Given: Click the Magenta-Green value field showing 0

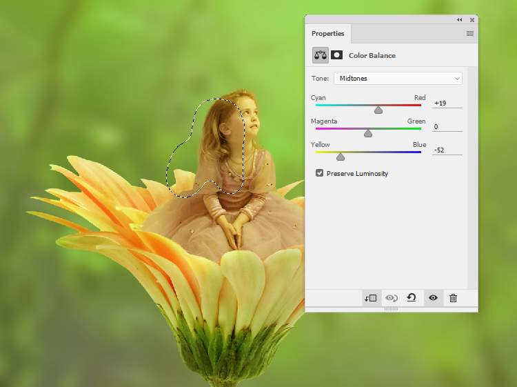Looking at the screenshot, I should pos(447,127).
